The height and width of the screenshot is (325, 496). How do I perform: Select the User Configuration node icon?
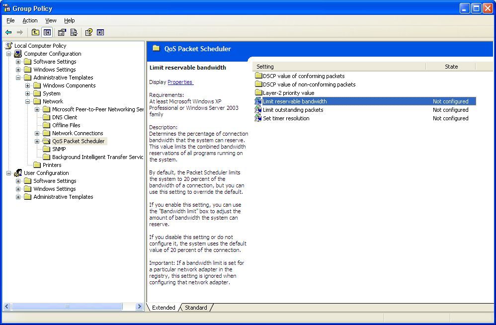coord(18,173)
